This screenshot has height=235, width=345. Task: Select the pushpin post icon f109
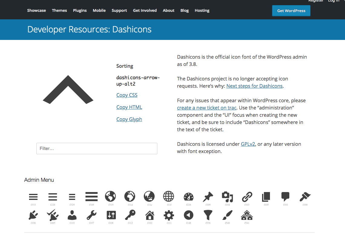208,197
